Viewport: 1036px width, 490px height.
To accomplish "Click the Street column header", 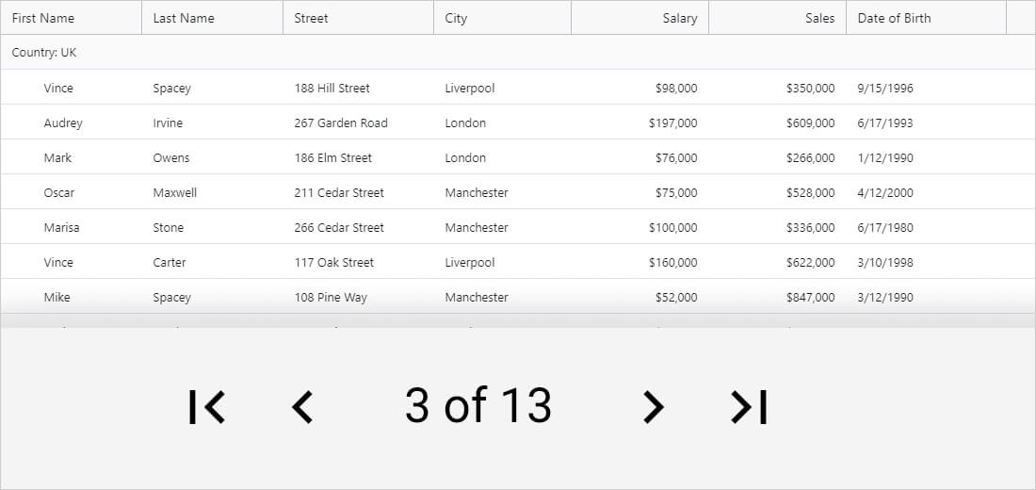I will coord(312,18).
